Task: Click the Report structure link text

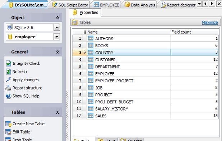Action: 27,88
